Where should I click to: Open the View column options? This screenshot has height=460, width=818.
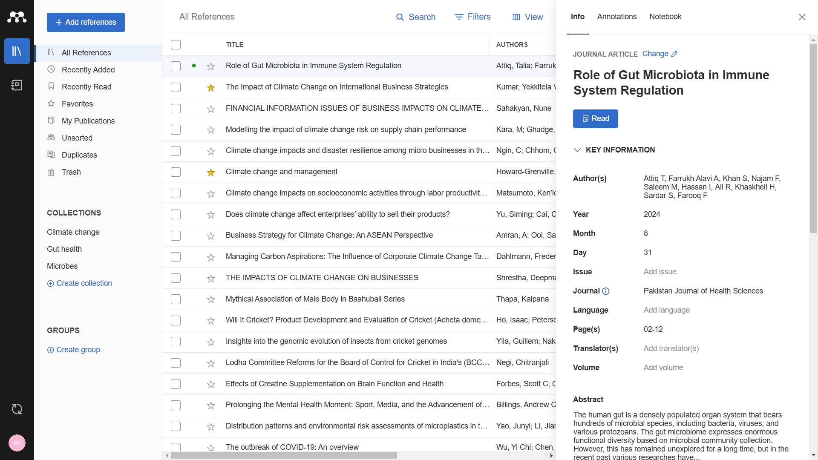[527, 17]
